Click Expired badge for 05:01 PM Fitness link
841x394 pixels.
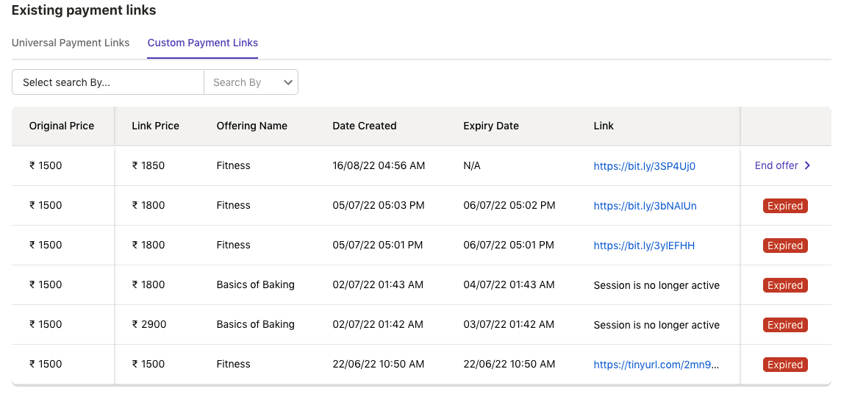[785, 246]
